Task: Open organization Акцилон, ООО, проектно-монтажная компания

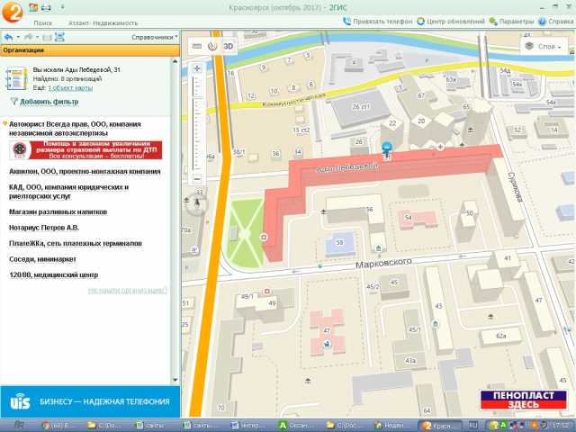Action: (x=85, y=171)
